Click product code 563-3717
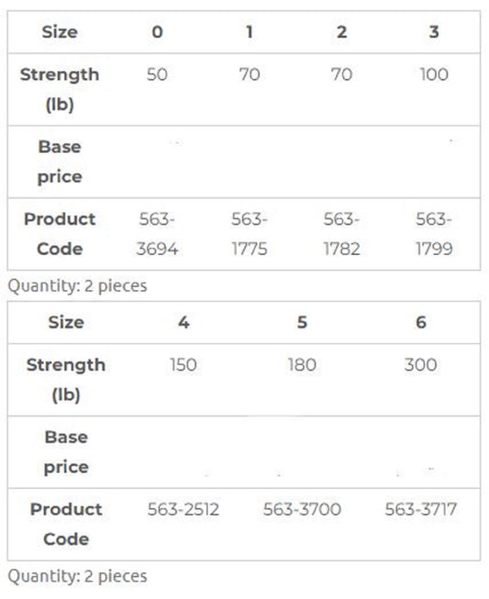 420,509
